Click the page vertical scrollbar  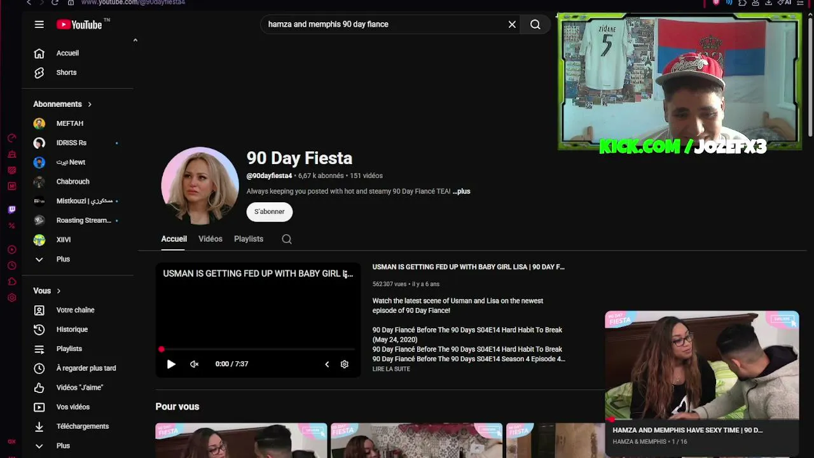[810, 76]
